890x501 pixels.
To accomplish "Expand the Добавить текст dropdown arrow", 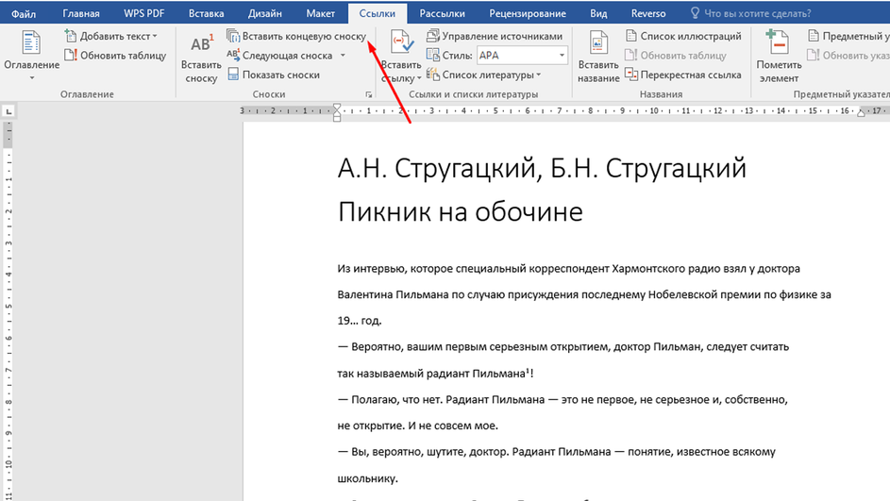I will [x=155, y=36].
